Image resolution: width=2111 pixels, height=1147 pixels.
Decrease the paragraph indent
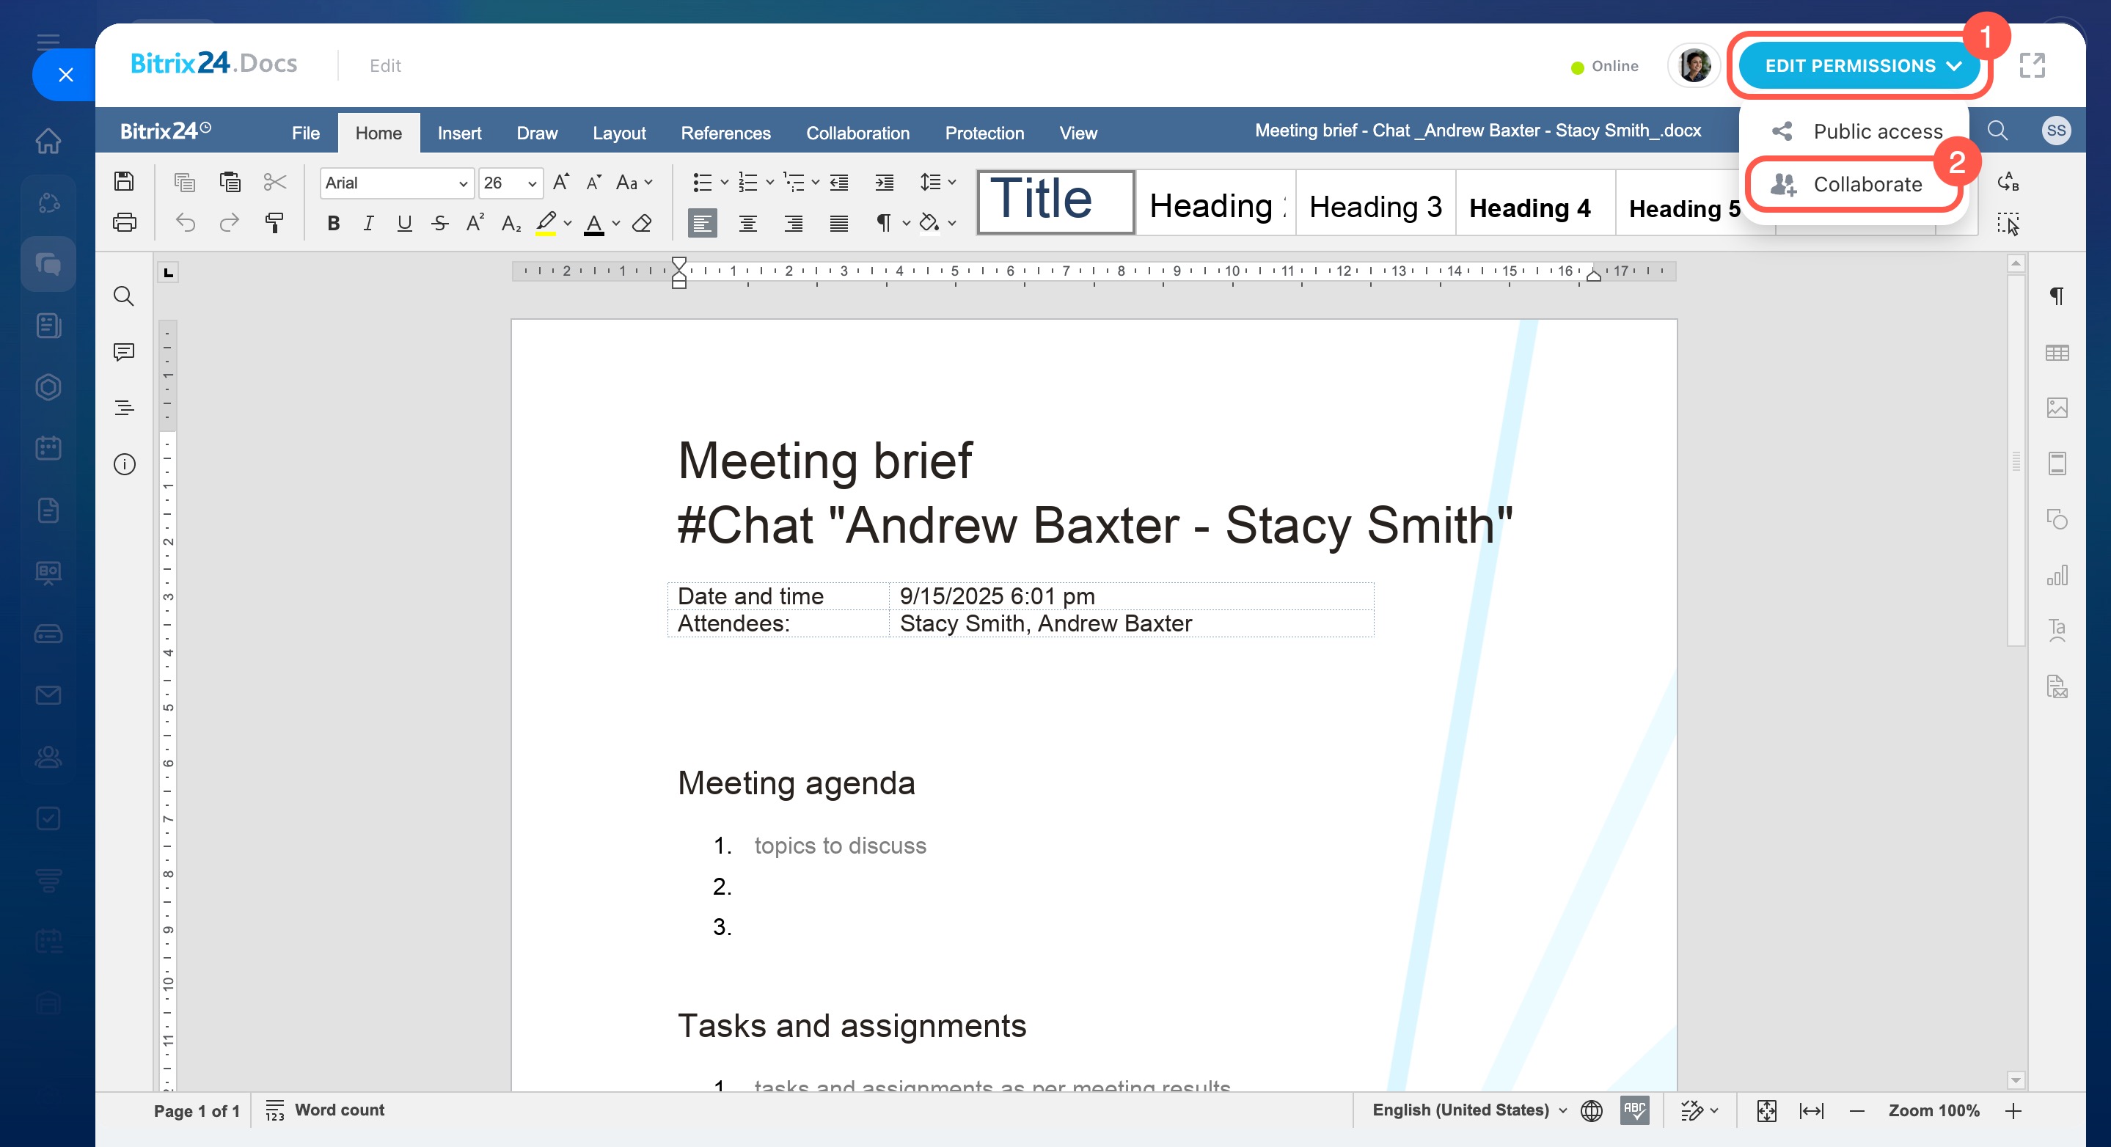pyautogui.click(x=838, y=182)
